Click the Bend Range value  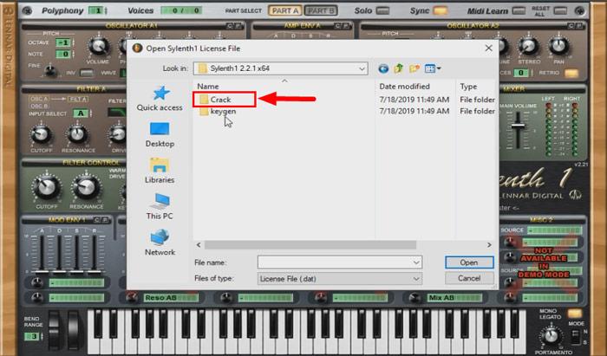pyautogui.click(x=32, y=336)
